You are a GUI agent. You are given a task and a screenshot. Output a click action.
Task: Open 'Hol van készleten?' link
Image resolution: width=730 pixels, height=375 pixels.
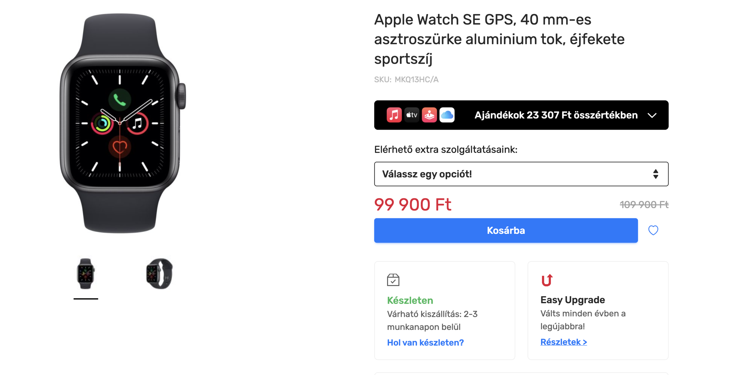click(425, 343)
